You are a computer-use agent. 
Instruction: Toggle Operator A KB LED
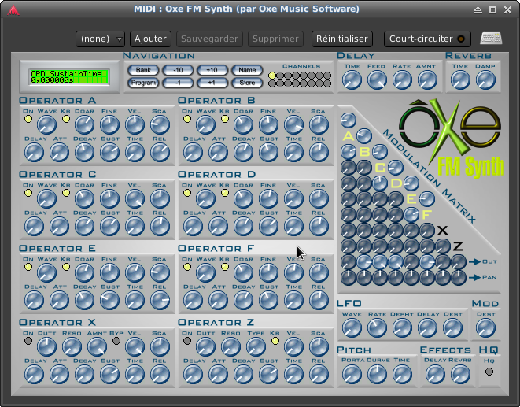66,119
